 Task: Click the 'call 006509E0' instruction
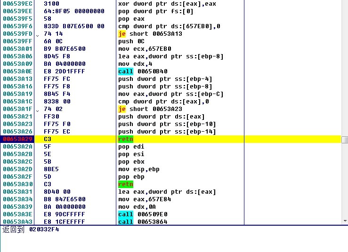pos(143,214)
